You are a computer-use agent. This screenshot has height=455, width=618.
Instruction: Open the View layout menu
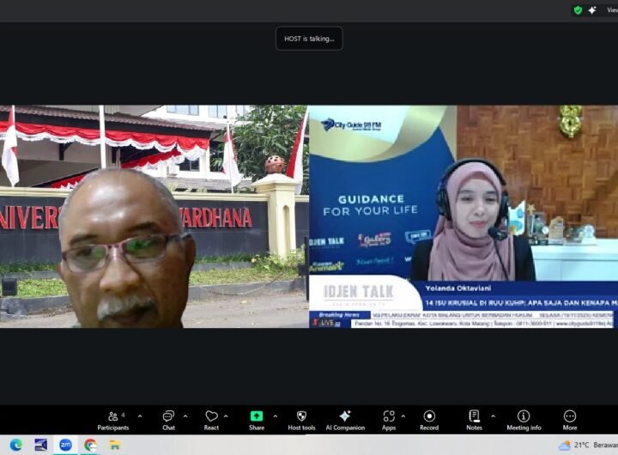[610, 10]
